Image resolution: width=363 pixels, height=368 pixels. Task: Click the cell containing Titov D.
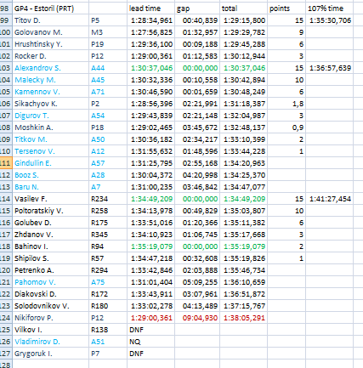pyautogui.click(x=51, y=20)
